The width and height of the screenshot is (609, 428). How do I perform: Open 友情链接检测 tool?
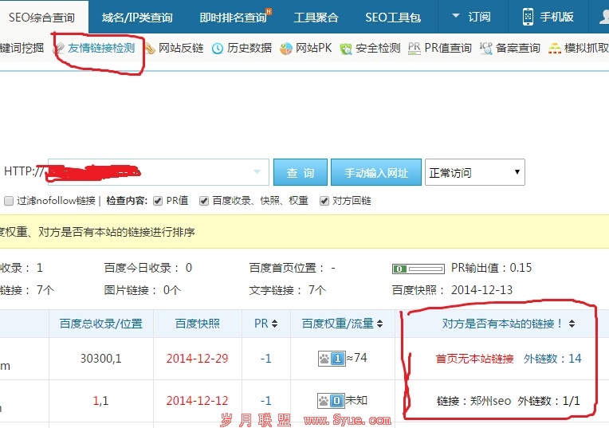[x=101, y=48]
